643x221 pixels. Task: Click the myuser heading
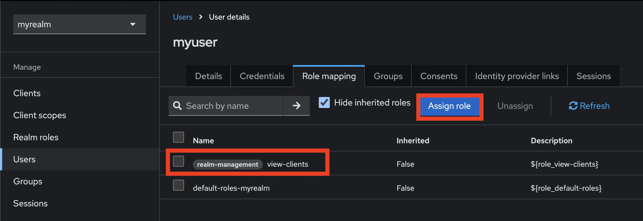coord(195,42)
